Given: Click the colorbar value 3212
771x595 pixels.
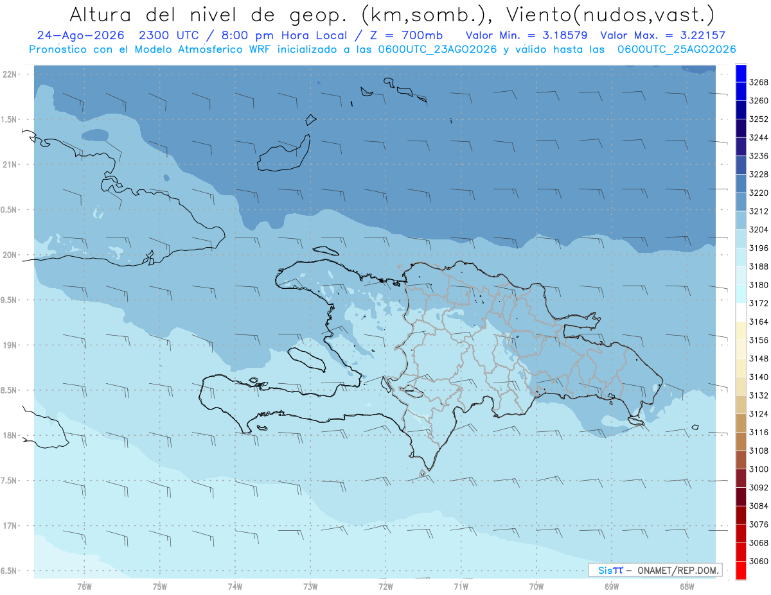Looking at the screenshot, I should 759,211.
